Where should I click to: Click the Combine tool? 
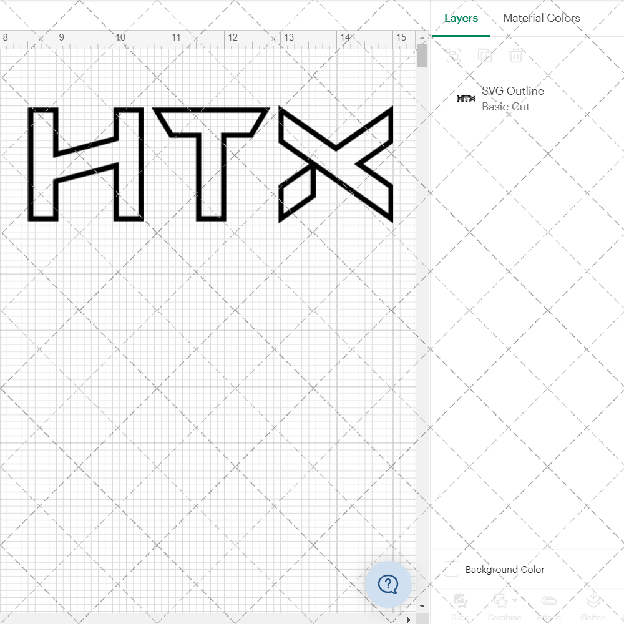coord(504,608)
